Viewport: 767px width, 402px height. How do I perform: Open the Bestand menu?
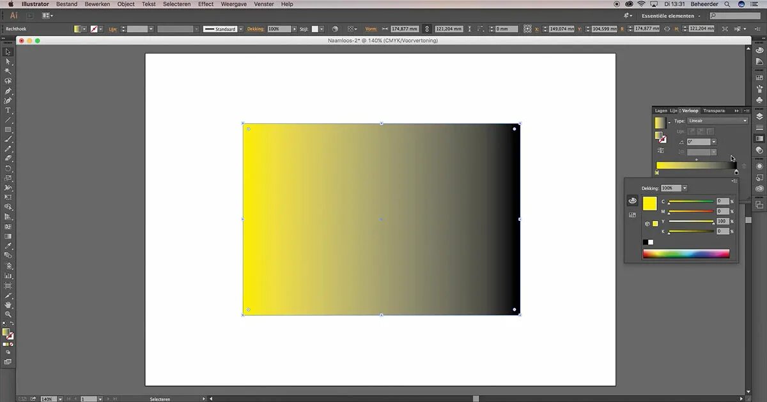click(x=66, y=4)
